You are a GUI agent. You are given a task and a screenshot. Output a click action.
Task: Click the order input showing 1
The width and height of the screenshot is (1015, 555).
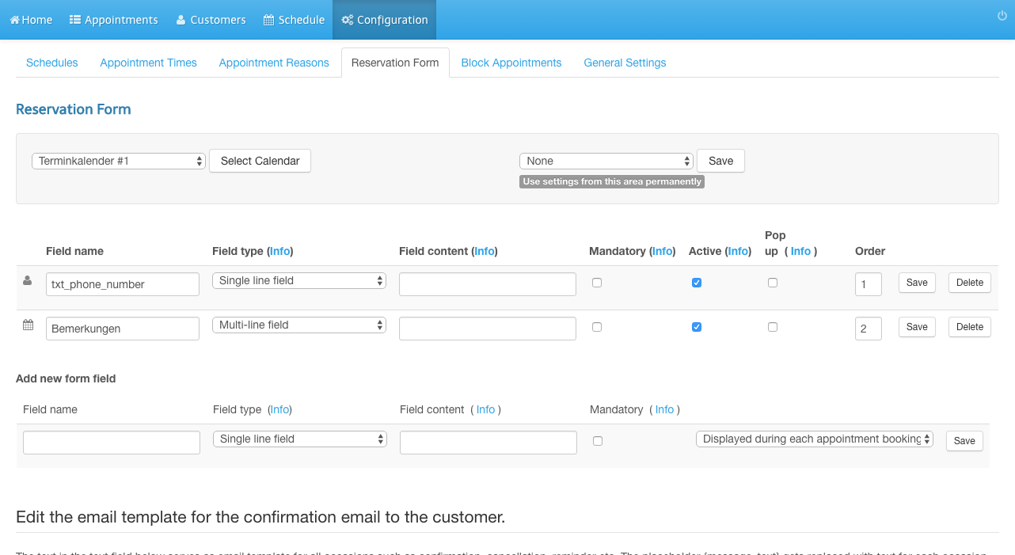pyautogui.click(x=869, y=284)
